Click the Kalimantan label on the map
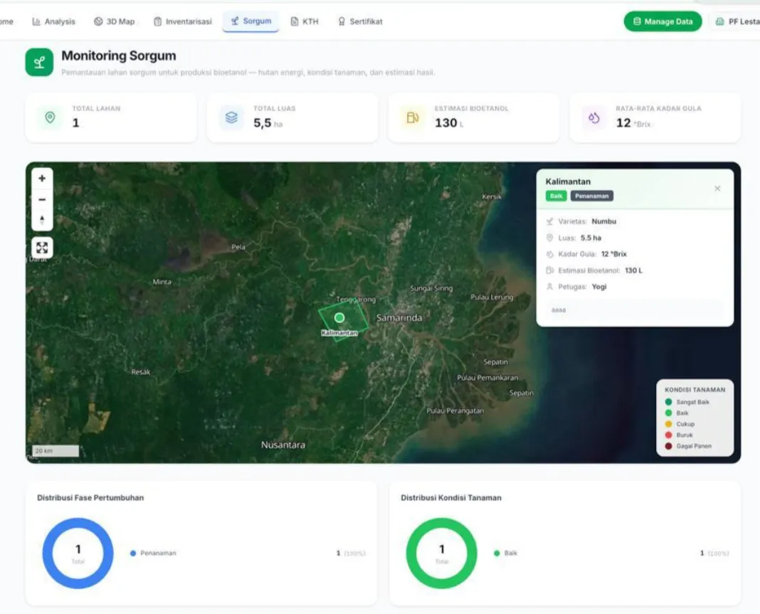760x614 pixels. point(339,333)
